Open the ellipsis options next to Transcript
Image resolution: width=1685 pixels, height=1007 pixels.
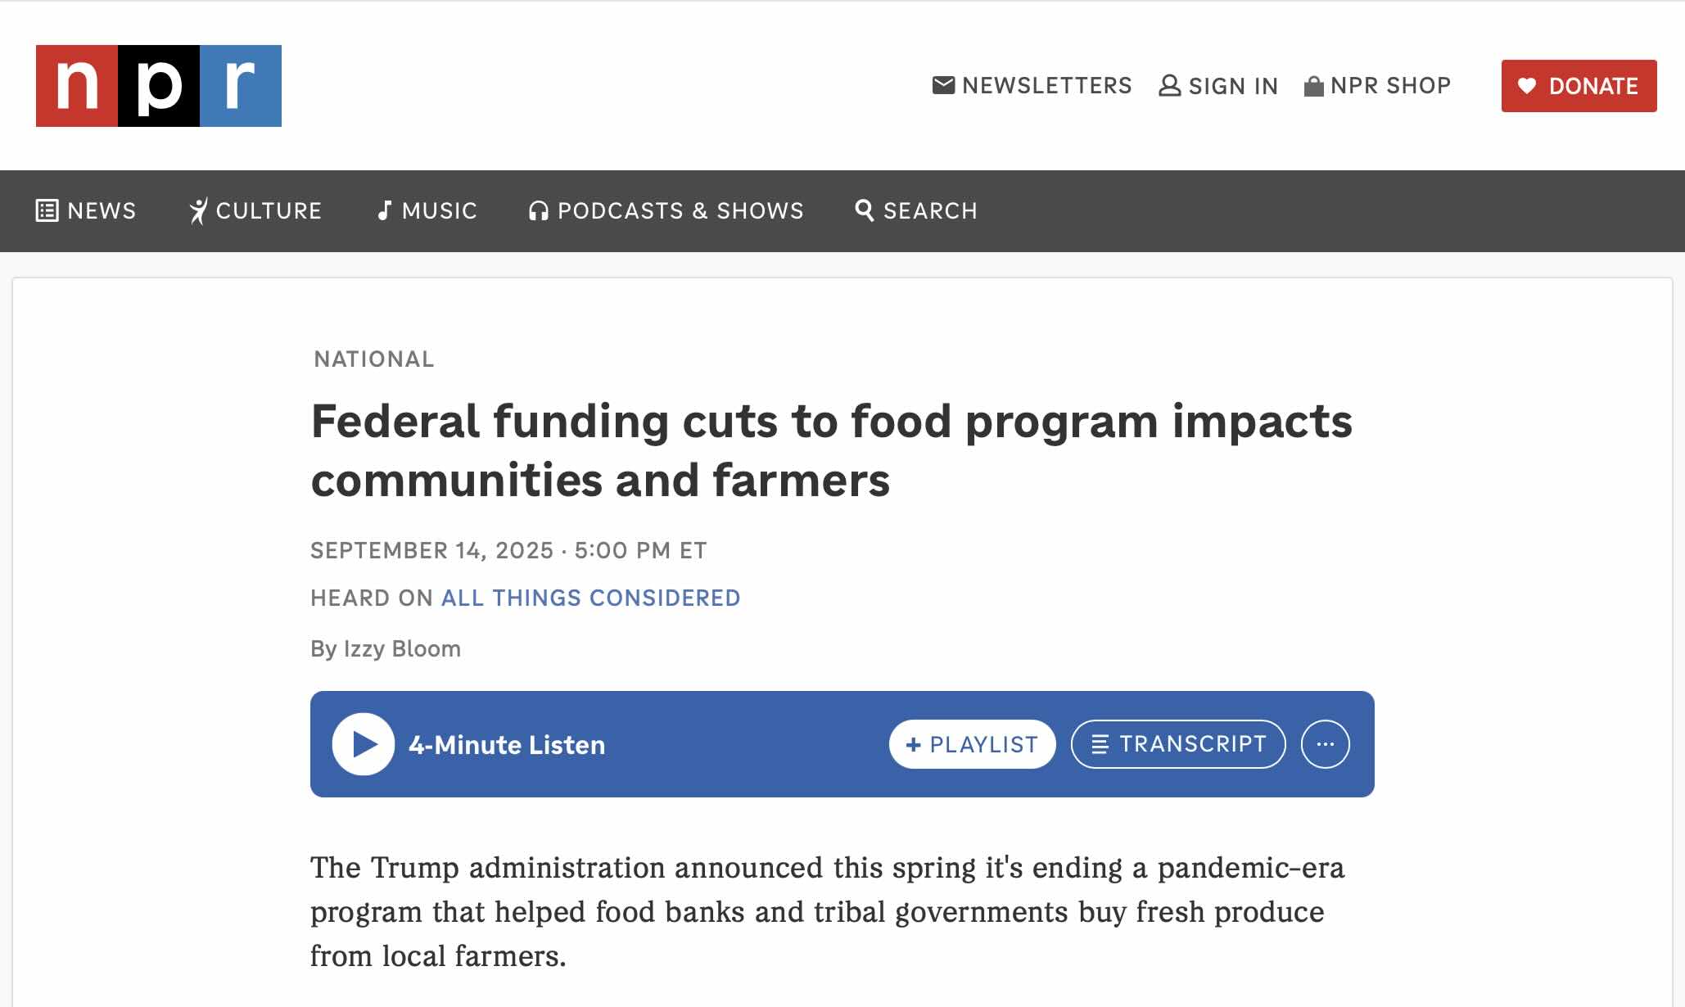(1325, 743)
